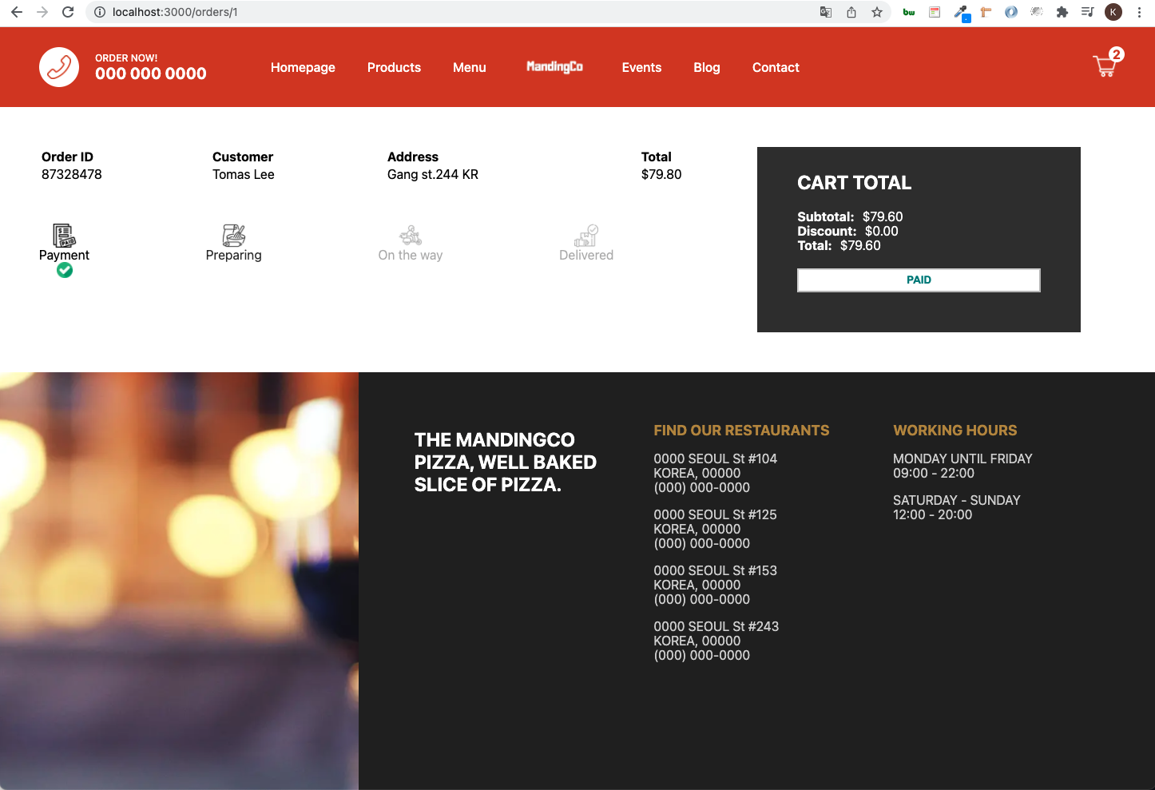Screen dimensions: 1155x790
Task: Go back with browser back arrow
Action: point(17,12)
